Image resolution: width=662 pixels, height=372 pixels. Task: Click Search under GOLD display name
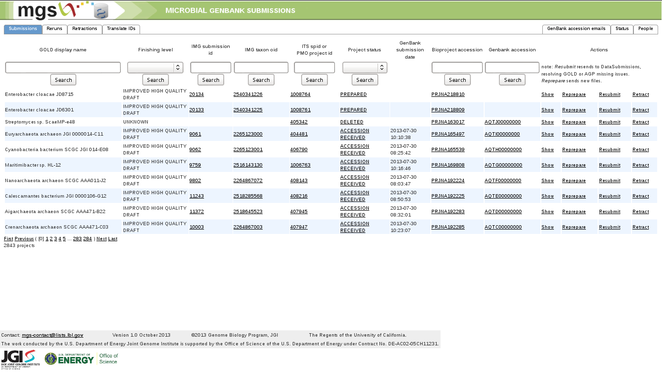63,80
